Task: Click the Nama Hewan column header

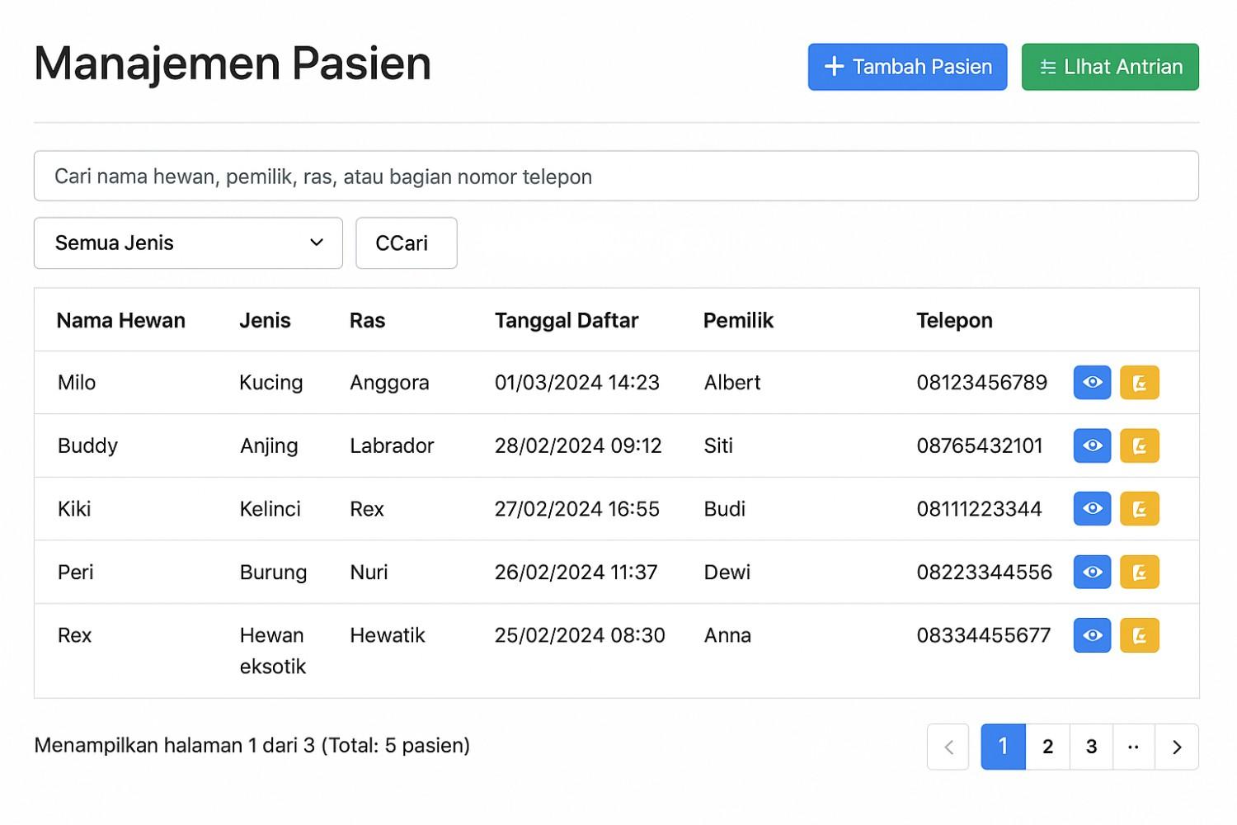Action: [120, 320]
